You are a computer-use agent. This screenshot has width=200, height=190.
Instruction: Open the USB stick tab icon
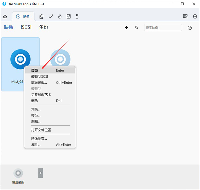click(x=77, y=16)
